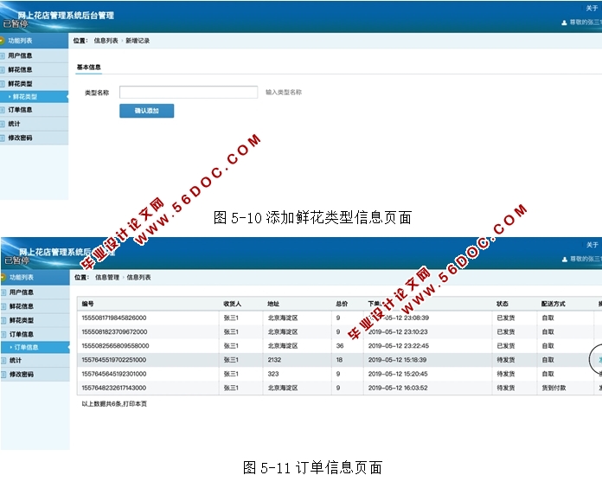Click the total price 36 cell
Image resolution: width=602 pixels, height=488 pixels.
[340, 345]
